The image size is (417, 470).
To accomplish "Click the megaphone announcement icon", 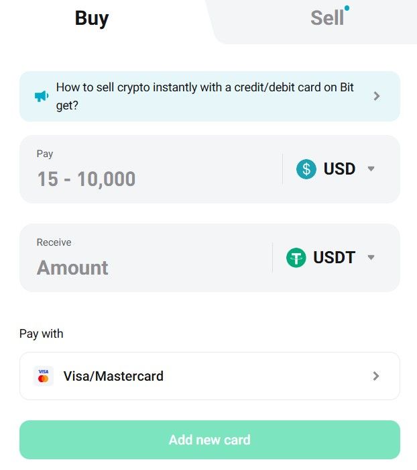I will [42, 97].
